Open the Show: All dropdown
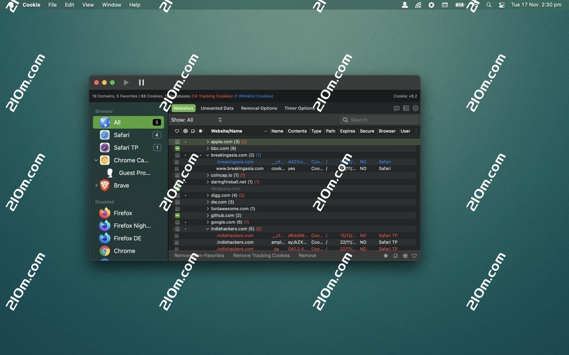The image size is (569, 355). (197, 120)
